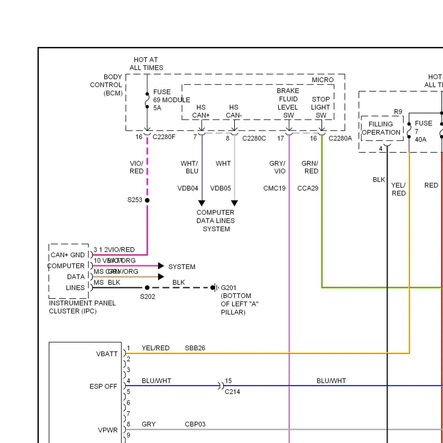Click the SYSTEM label beside the IPC arrow

coord(182,267)
